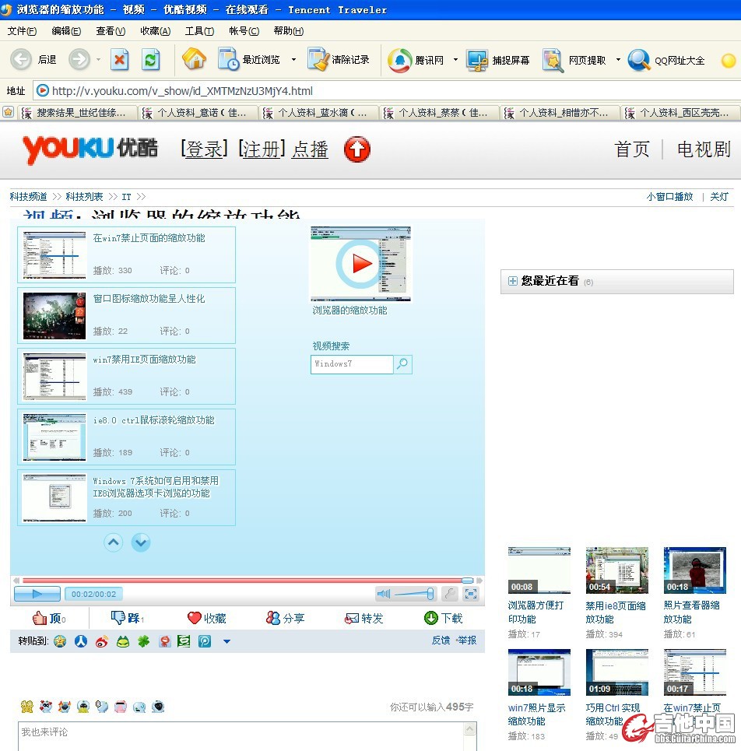Expand the 网页提取 dropdown arrow
Viewport: 741px width, 751px height.
618,60
